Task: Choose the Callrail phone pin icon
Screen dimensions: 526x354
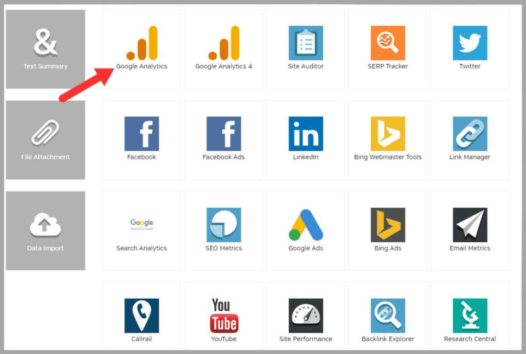Action: point(141,316)
